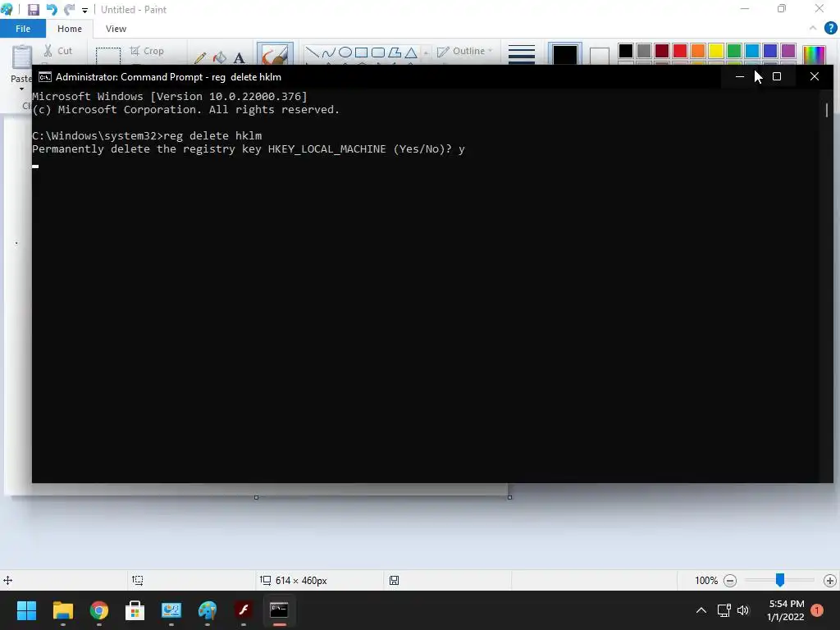Pick the Oval shape
The image size is (840, 630).
(x=345, y=52)
